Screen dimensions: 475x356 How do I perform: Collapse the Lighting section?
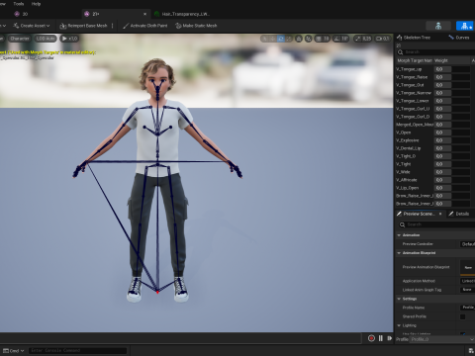coord(399,325)
